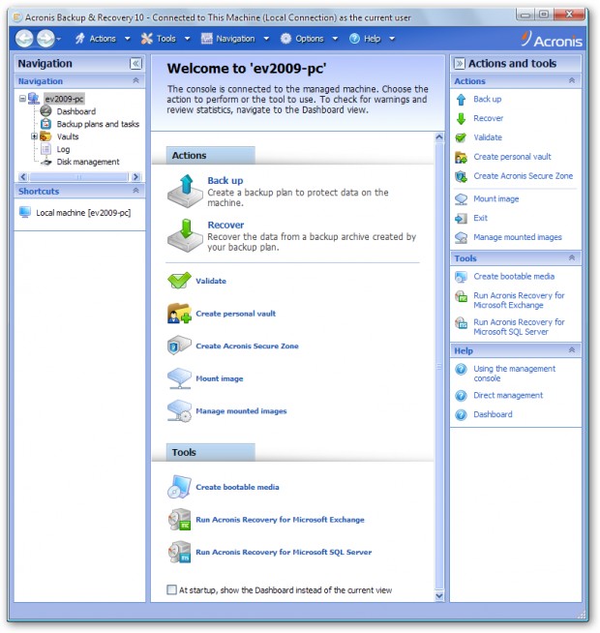Click the green Validate checkmark icon in center

179,280
